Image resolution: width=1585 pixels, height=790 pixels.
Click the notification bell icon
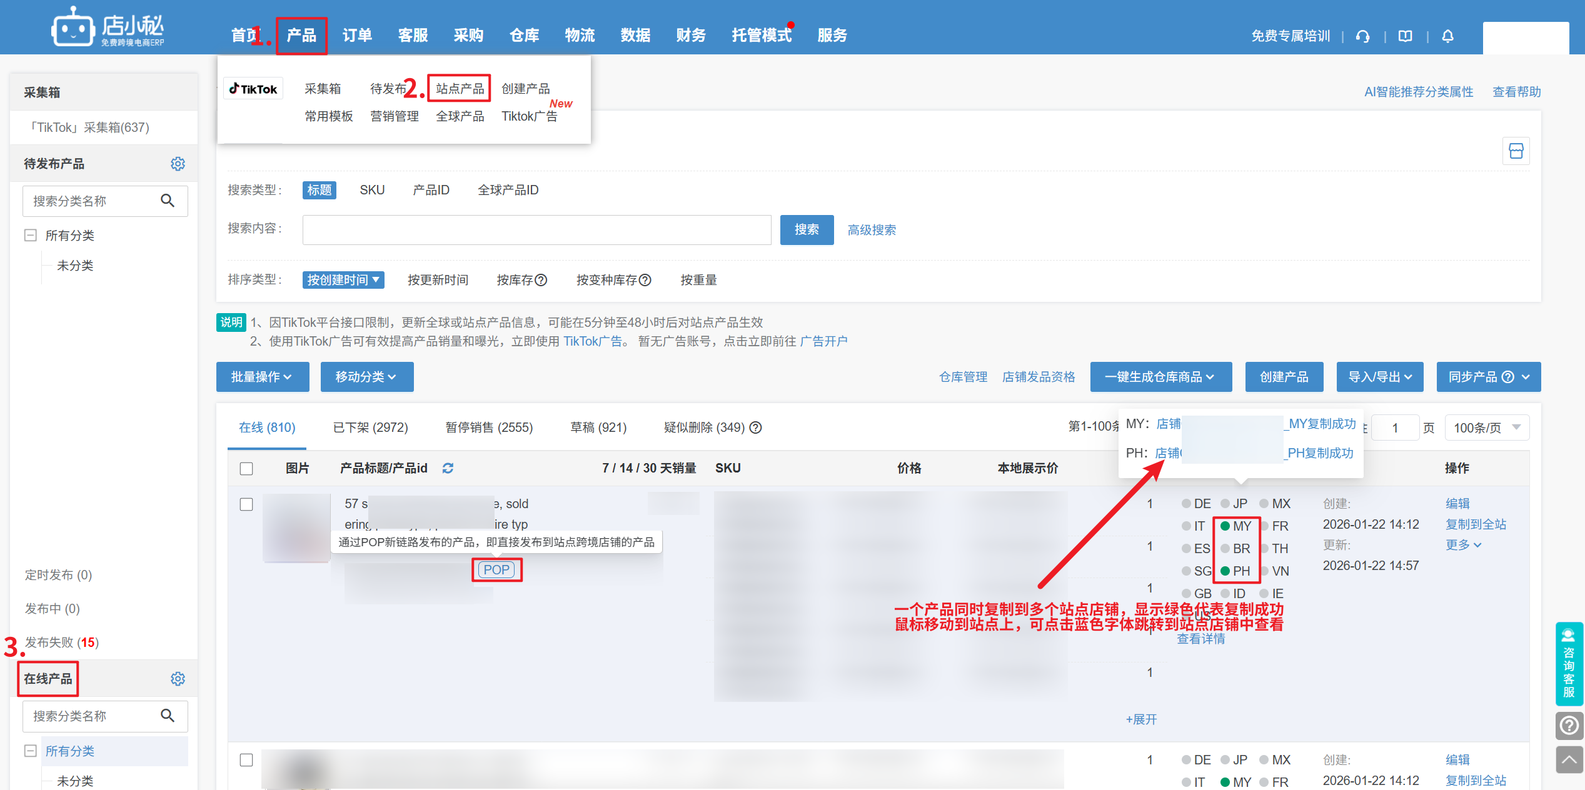pyautogui.click(x=1447, y=36)
